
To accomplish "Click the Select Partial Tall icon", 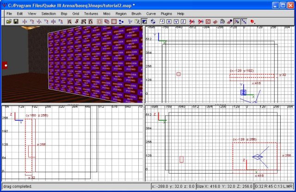I will click(x=83, y=22).
